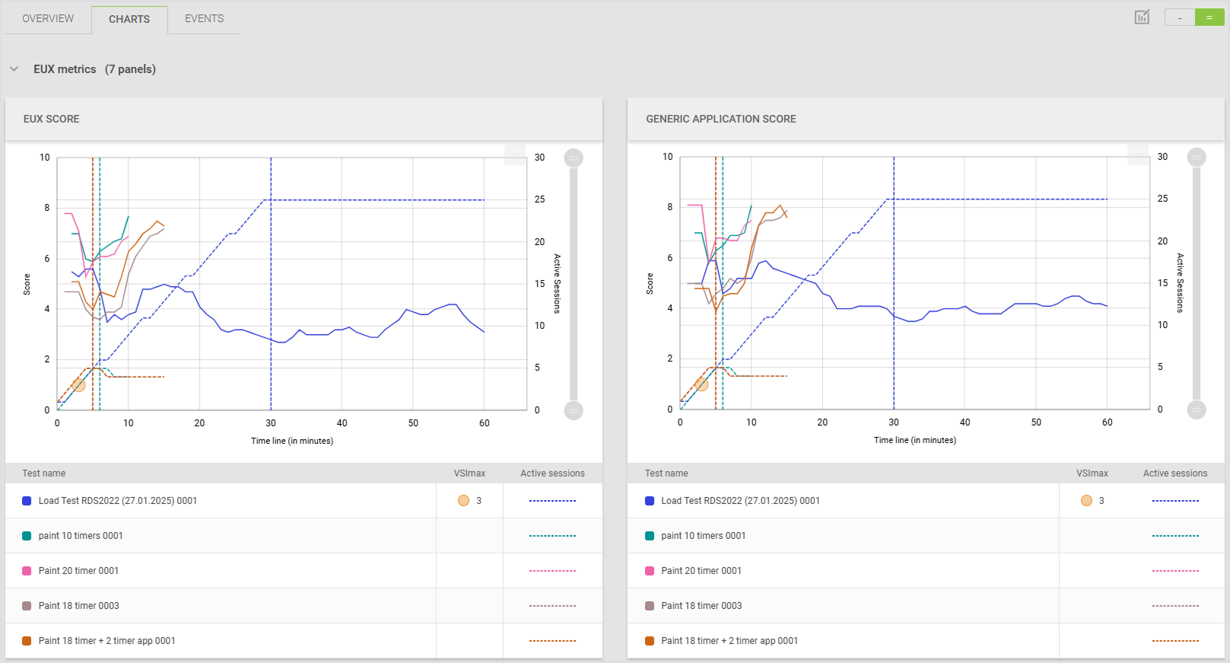Click the EUX metrics (7 panels) header
1230x663 pixels.
point(94,69)
